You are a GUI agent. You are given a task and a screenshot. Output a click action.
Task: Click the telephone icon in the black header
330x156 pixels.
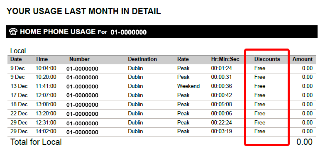click(13, 32)
